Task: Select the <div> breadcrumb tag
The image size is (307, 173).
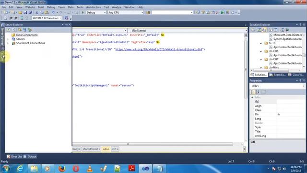Action: point(106,149)
